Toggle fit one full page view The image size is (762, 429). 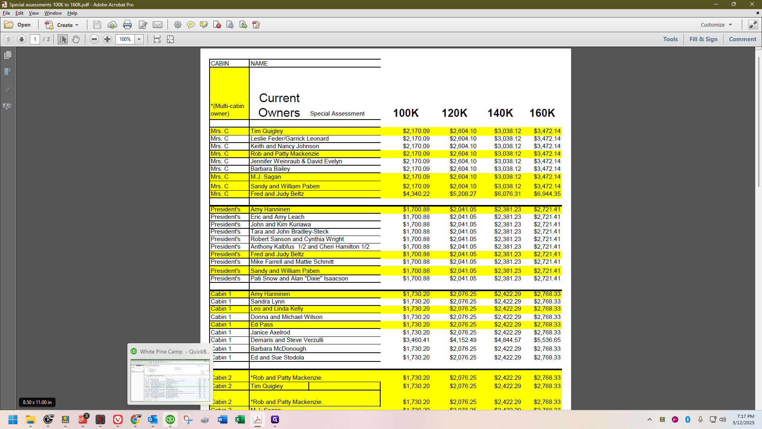171,39
